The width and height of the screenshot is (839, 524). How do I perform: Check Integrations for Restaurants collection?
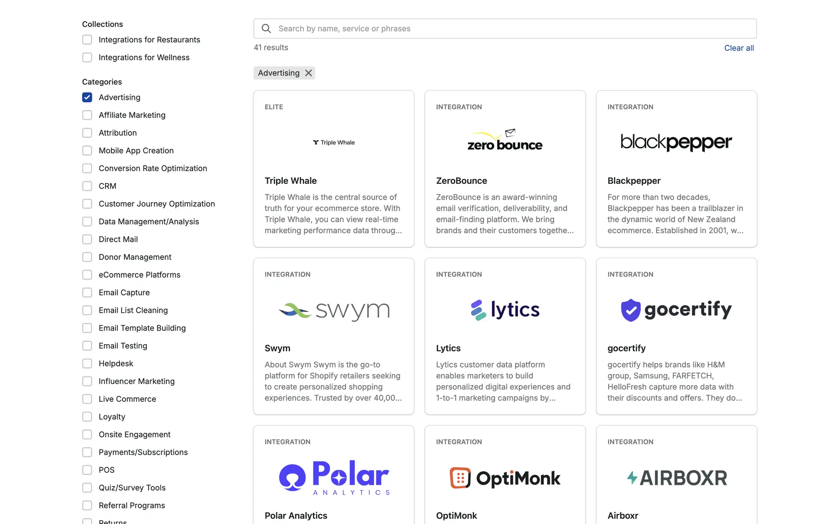click(87, 40)
